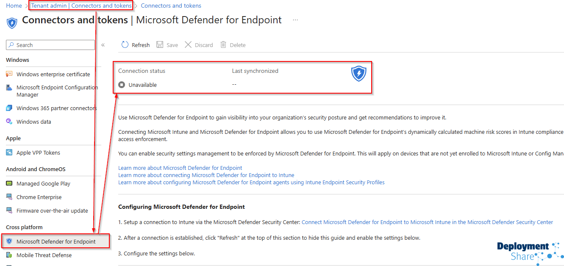Open Learn more about Microsoft Defender link
The width and height of the screenshot is (564, 266).
(x=180, y=168)
